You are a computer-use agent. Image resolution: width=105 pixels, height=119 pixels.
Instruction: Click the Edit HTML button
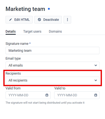point(19,20)
